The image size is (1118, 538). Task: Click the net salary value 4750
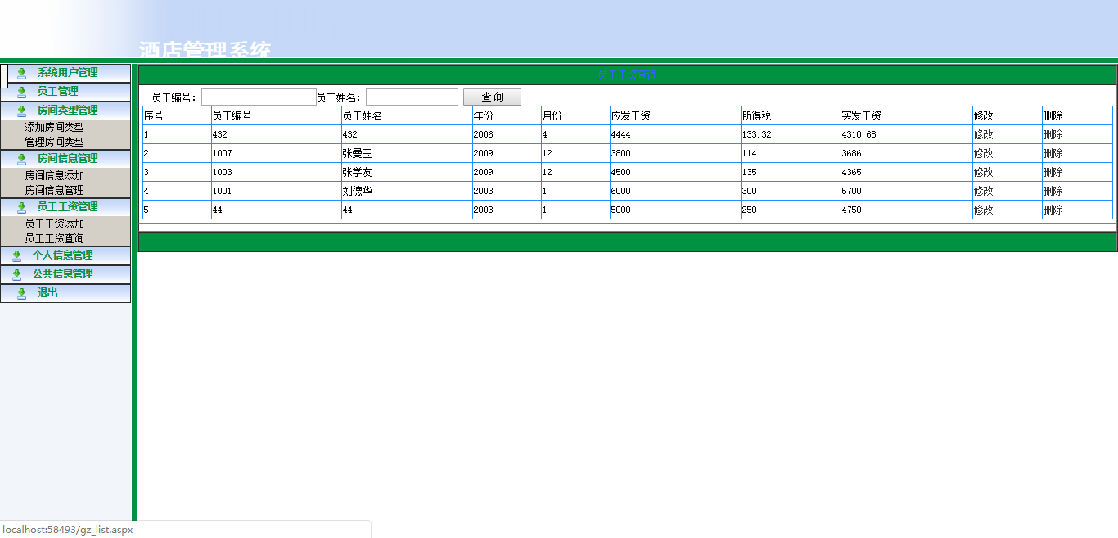pyautogui.click(x=852, y=210)
